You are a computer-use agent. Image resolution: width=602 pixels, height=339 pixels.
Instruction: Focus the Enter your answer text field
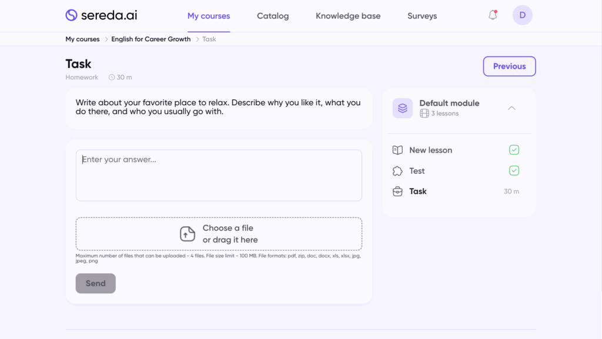[219, 175]
